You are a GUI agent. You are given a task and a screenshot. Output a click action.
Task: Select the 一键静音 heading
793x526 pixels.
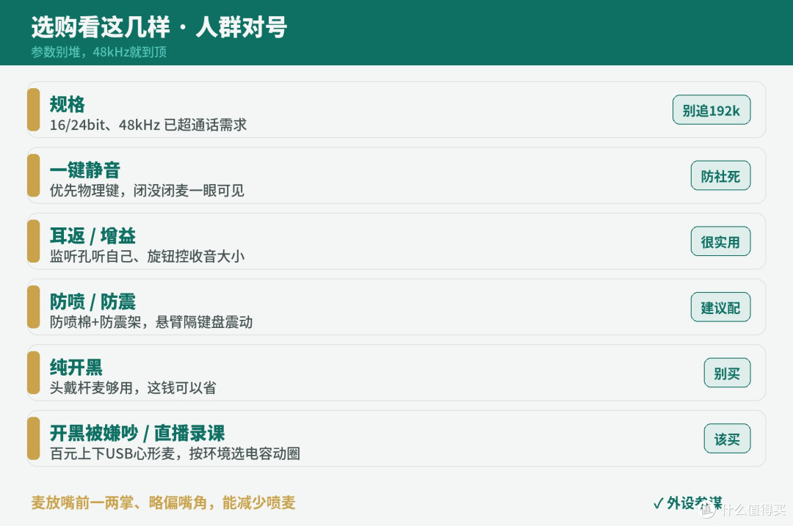pos(85,169)
